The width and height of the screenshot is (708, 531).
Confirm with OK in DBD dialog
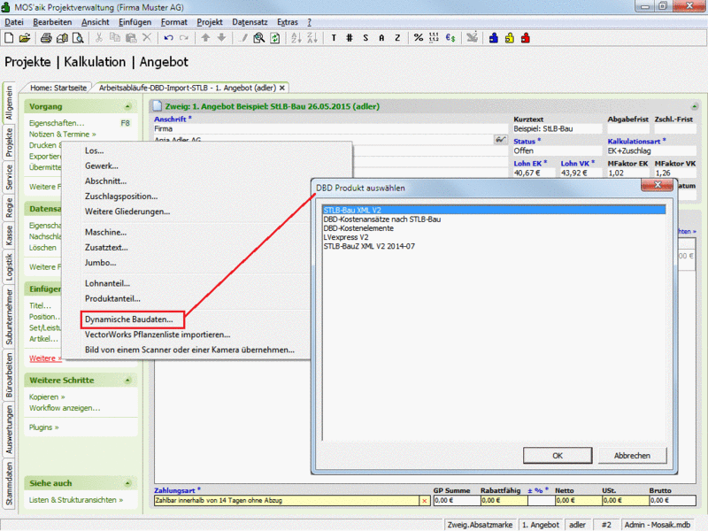pos(558,456)
